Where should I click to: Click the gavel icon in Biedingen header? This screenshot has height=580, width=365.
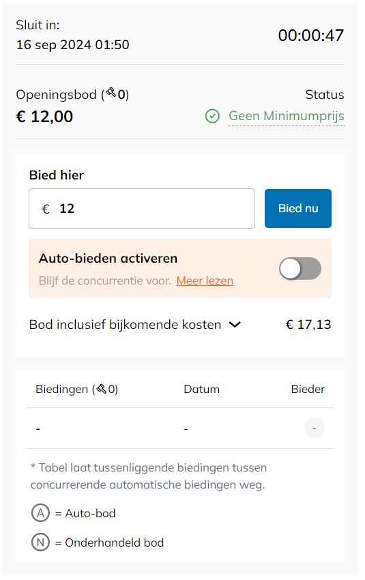102,389
